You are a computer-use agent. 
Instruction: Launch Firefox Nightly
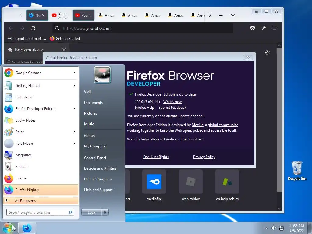coord(41,190)
